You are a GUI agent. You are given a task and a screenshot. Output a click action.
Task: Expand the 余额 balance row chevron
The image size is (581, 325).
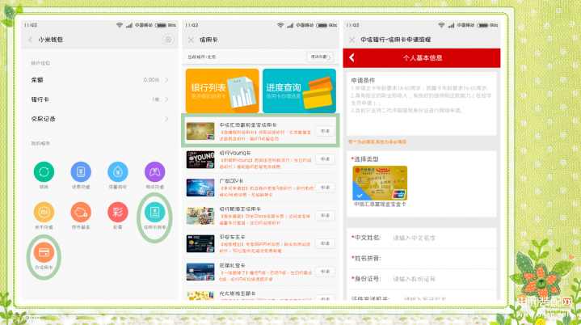[166, 80]
